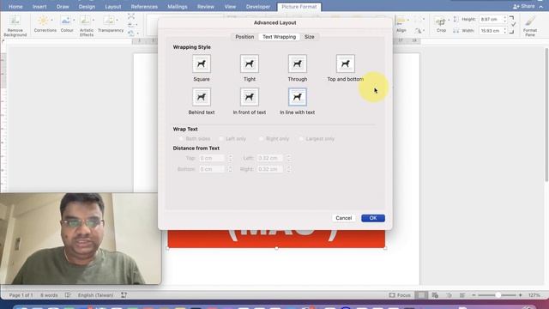Open the Picture Format ribbon tab
Screen dimensions: 549x309
[299, 7]
